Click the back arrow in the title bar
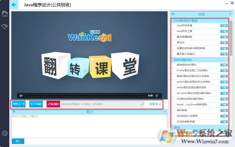Image resolution: width=235 pixels, height=147 pixels. 14,5
